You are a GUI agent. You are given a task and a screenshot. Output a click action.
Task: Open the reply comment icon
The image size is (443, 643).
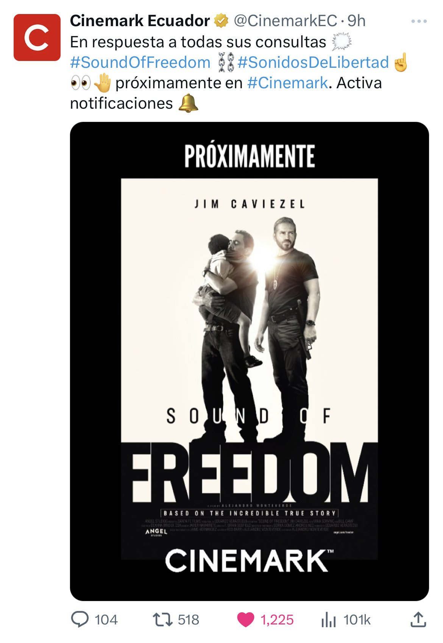pyautogui.click(x=80, y=620)
